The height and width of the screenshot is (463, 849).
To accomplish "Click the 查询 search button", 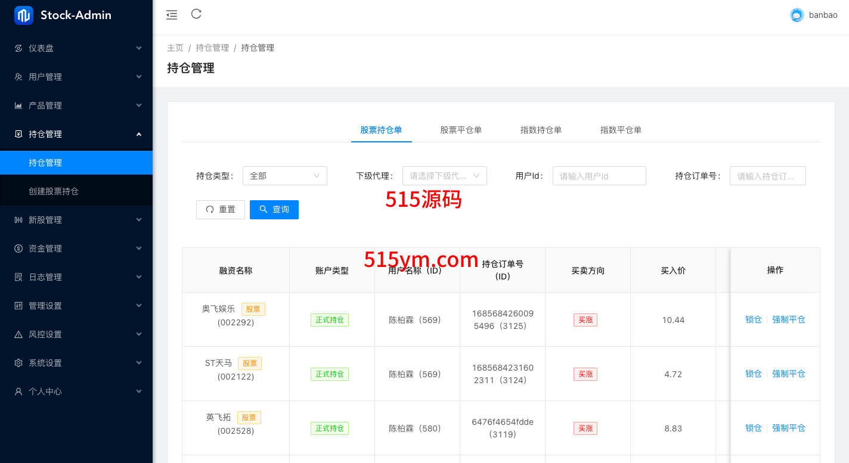I will point(274,210).
